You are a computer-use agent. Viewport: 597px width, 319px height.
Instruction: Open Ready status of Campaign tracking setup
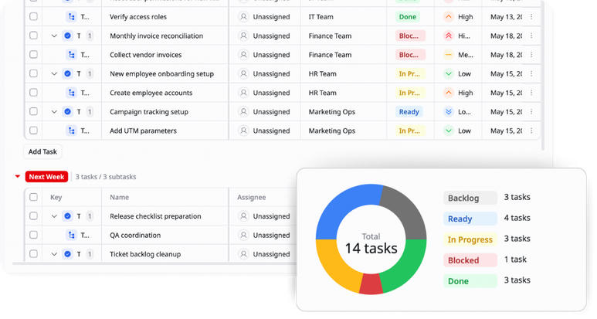409,112
